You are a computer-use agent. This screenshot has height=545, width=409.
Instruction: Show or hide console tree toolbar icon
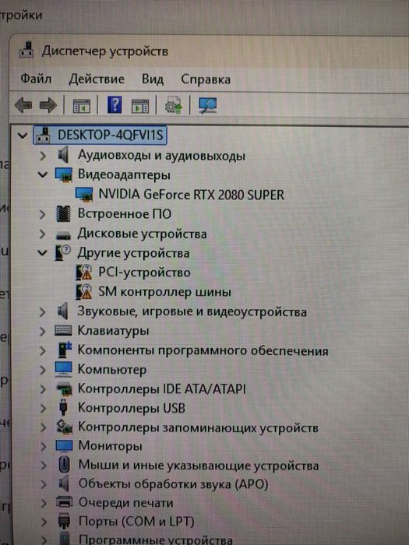[x=81, y=106]
